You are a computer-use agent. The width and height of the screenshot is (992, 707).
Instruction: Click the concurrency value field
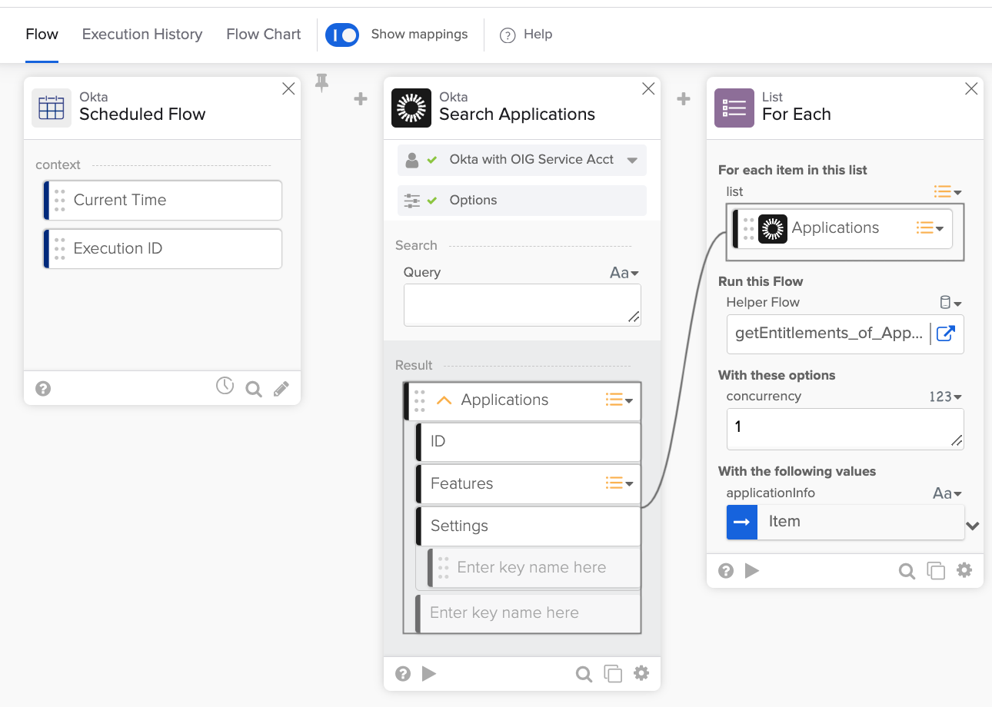[x=845, y=429]
